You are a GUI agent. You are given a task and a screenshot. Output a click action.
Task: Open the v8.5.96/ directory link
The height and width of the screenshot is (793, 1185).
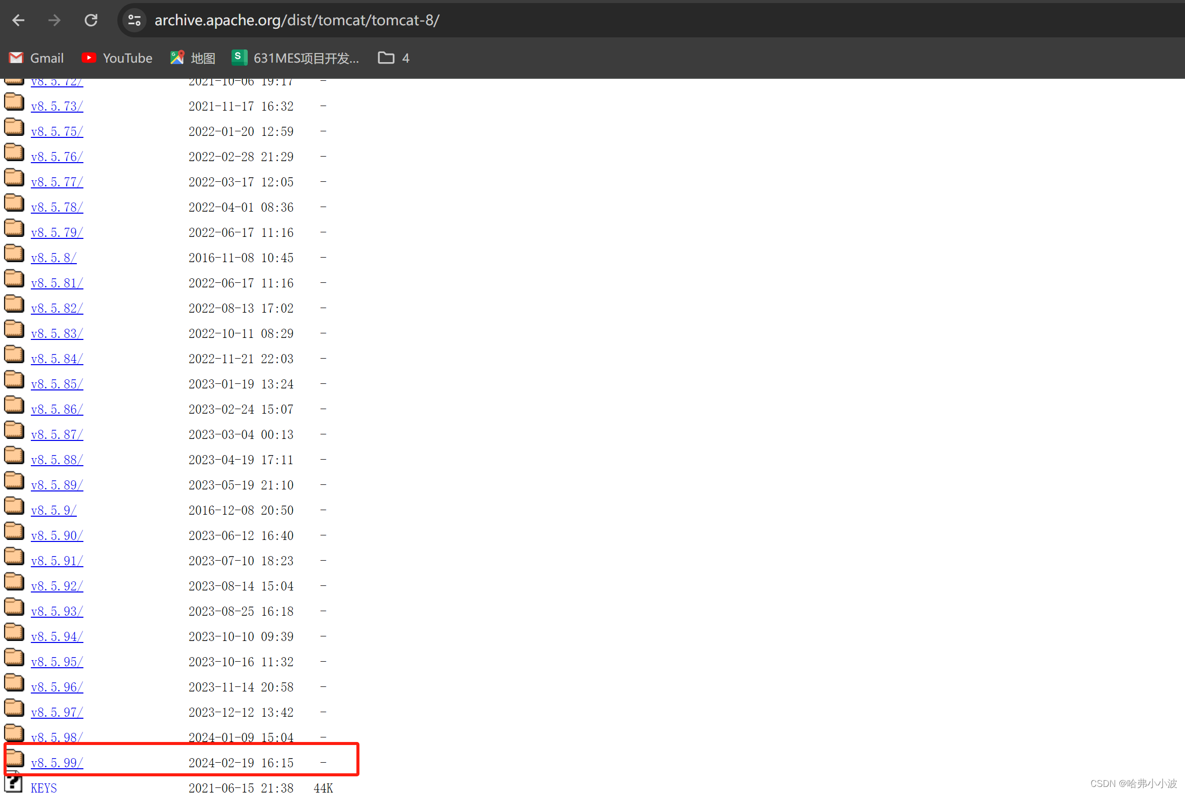57,687
